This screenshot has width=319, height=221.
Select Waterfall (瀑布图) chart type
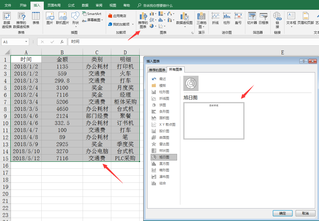164,176
